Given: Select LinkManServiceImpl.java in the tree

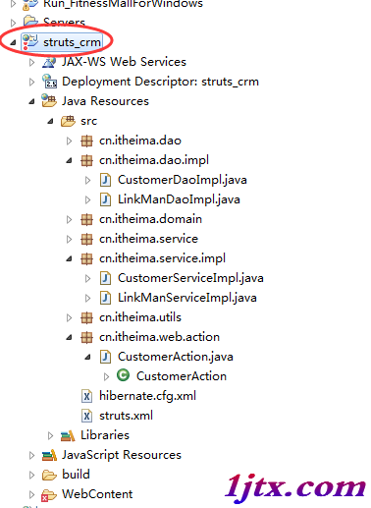Looking at the screenshot, I should 187,298.
